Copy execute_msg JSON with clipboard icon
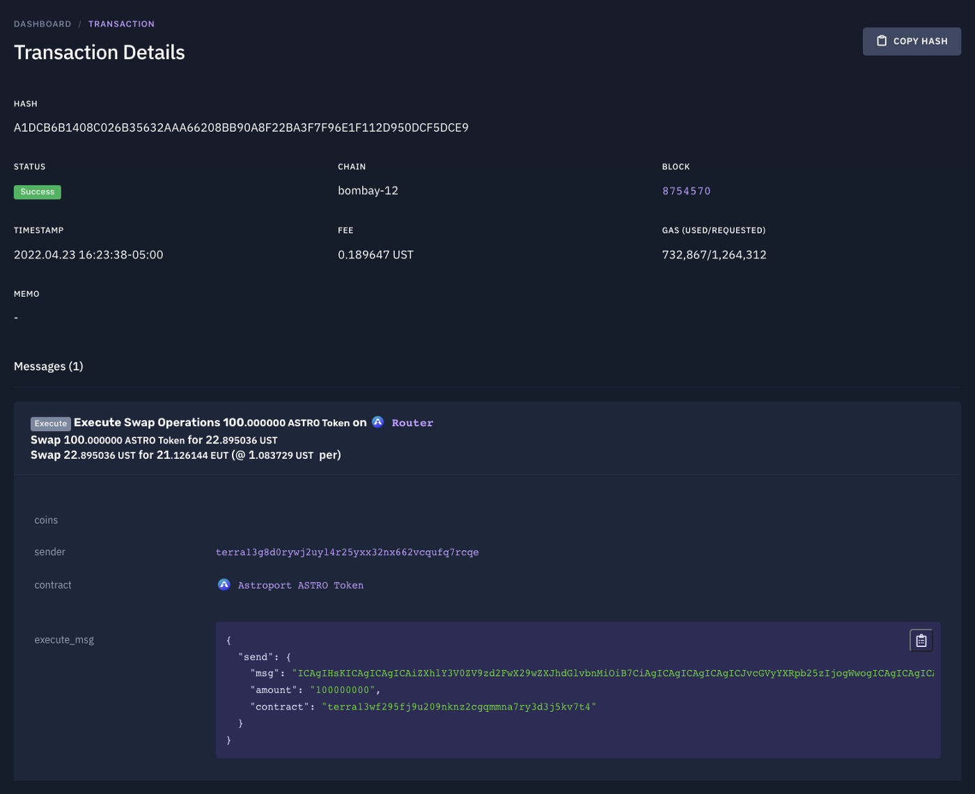Screen dimensions: 975x794 [921, 640]
